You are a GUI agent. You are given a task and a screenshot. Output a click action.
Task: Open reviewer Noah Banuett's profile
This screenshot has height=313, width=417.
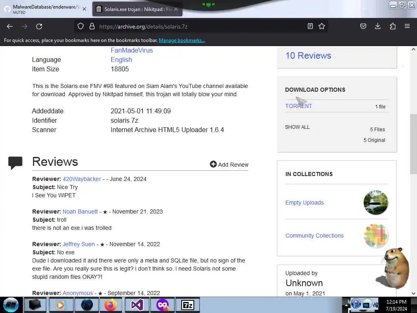click(80, 212)
